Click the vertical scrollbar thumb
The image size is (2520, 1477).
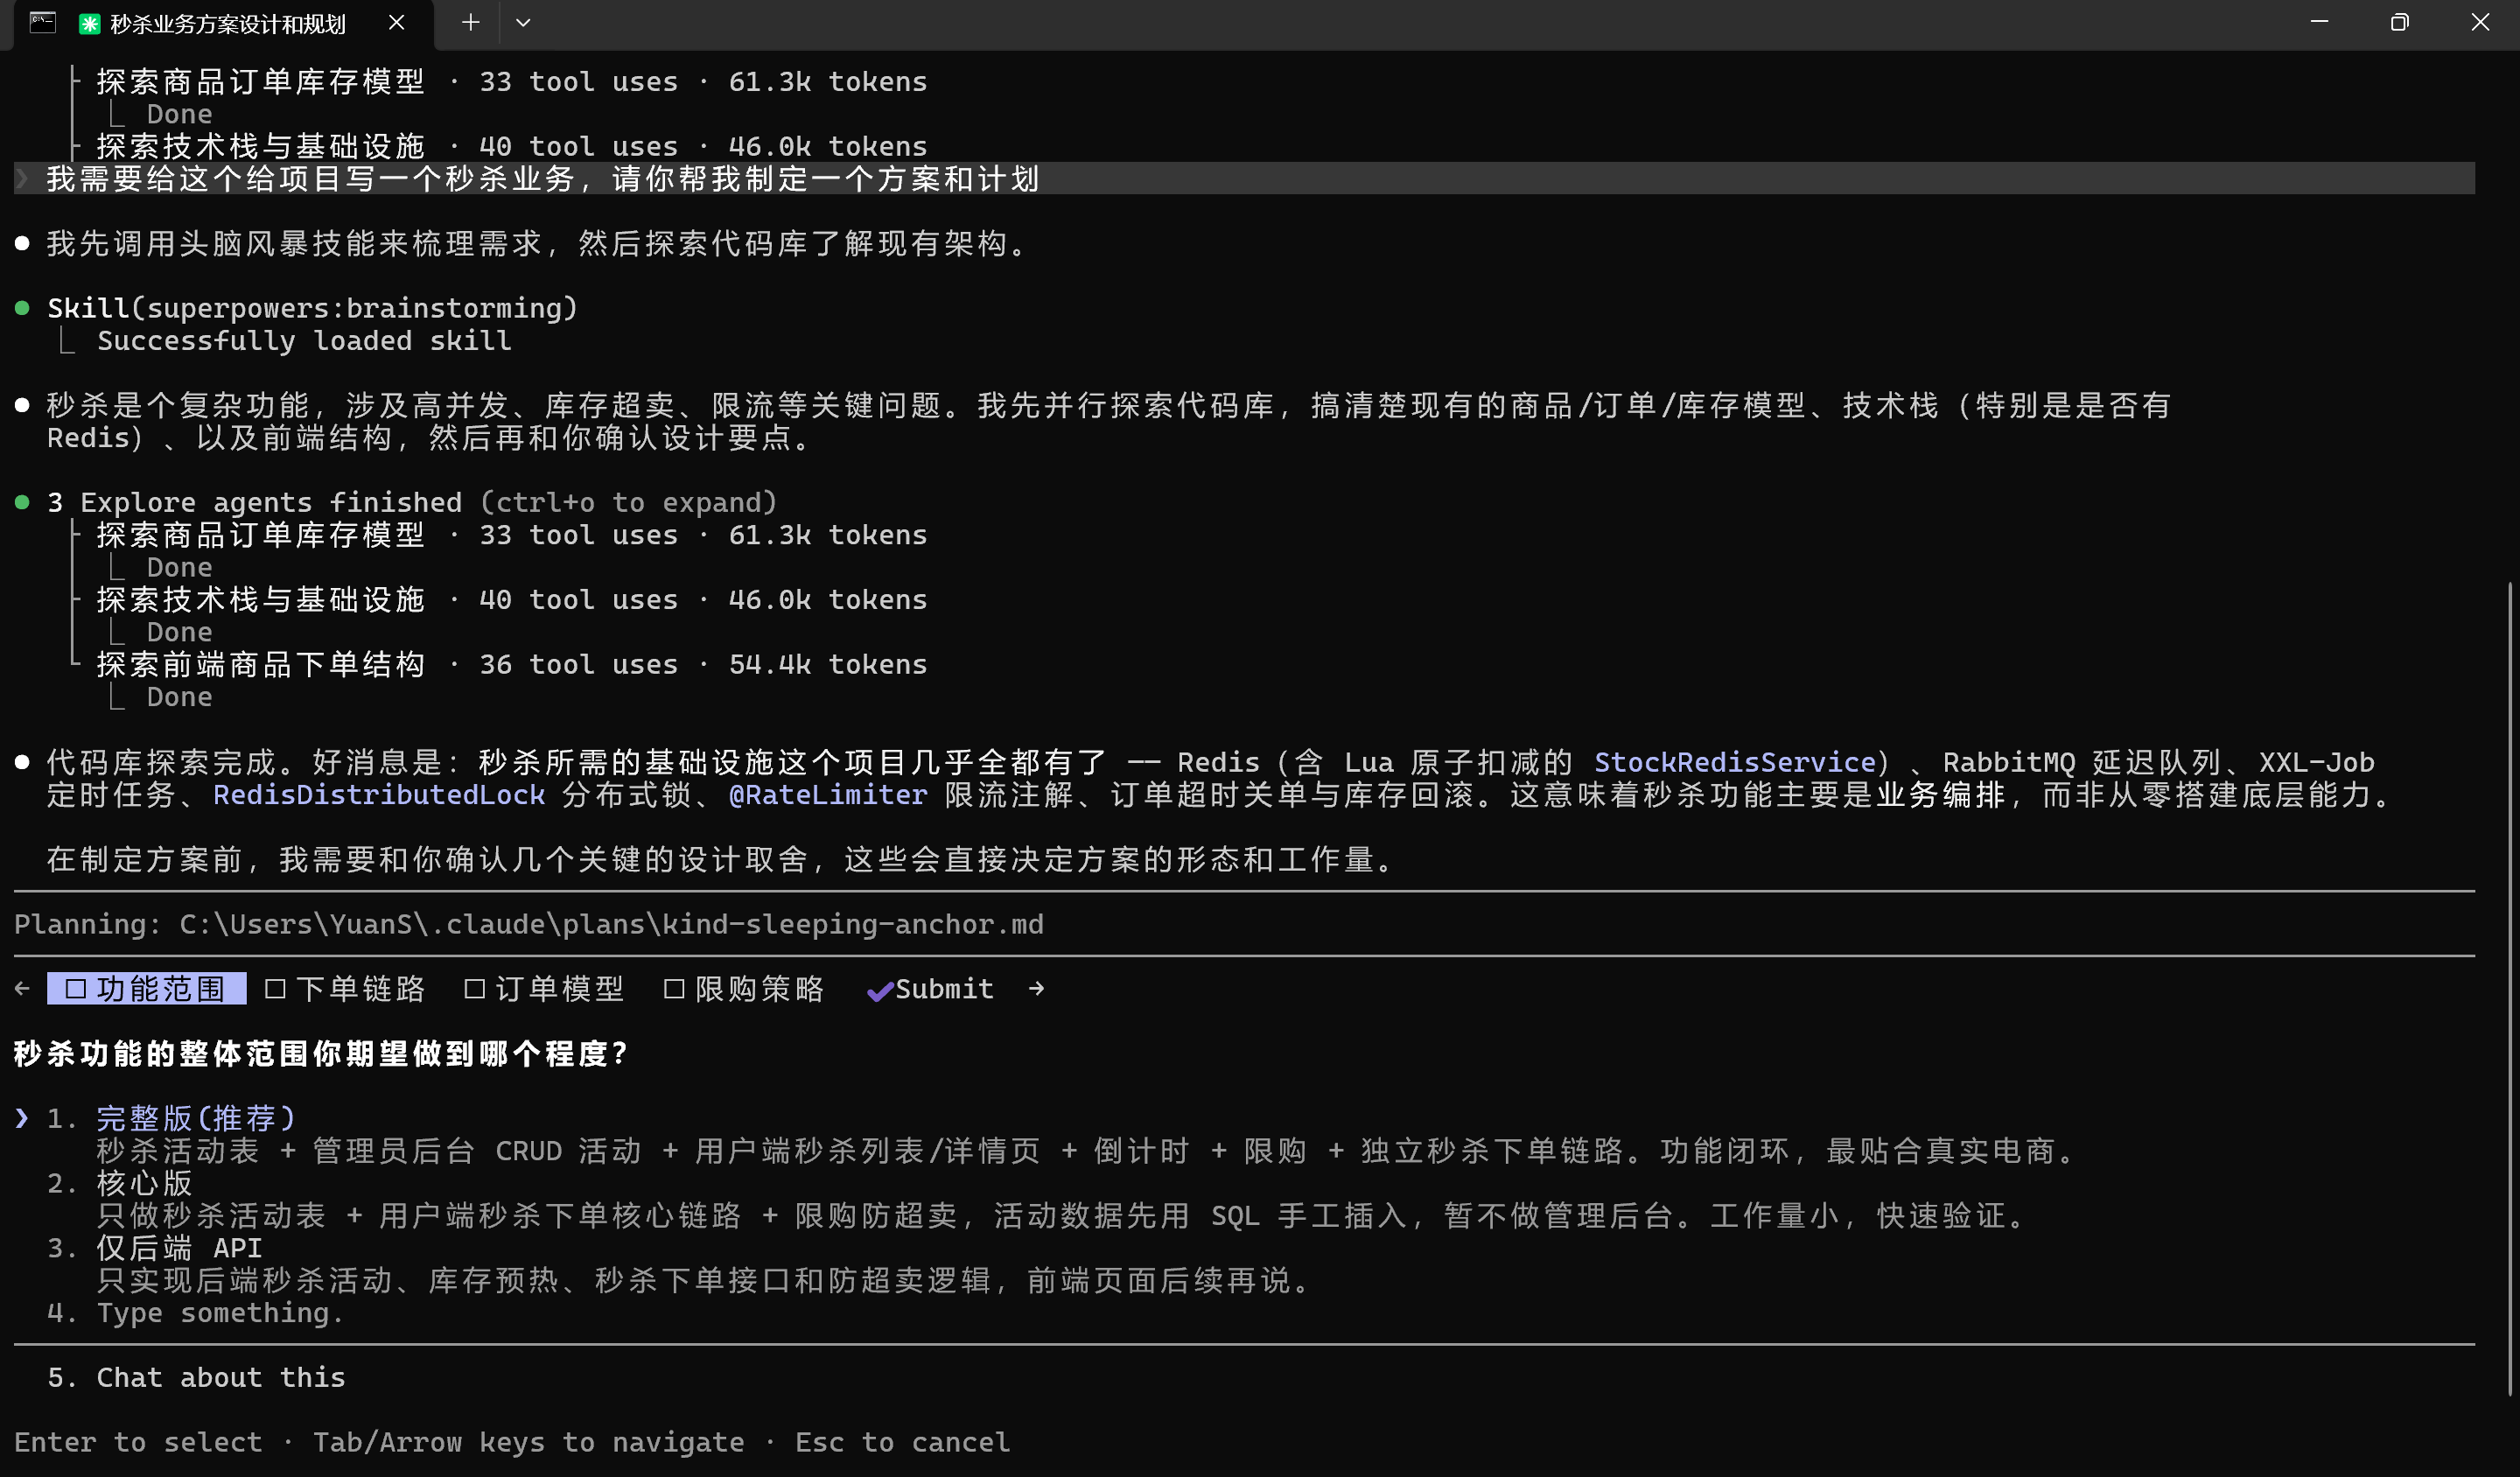[x=2509, y=988]
